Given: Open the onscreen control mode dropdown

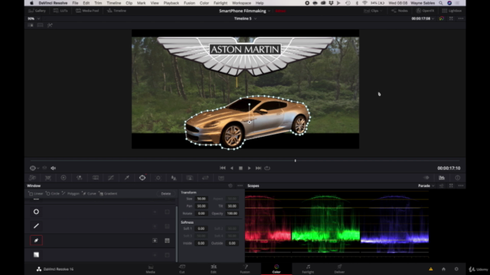Looking at the screenshot, I should (34, 168).
